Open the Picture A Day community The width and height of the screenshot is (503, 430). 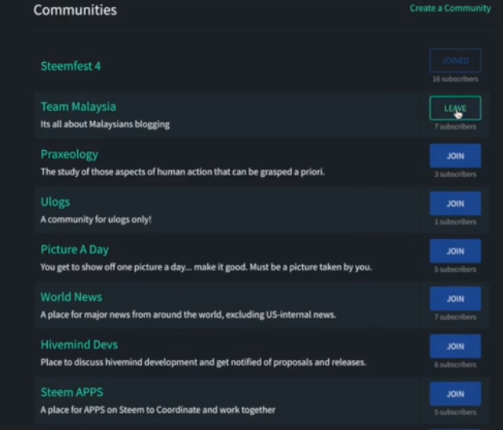(x=75, y=250)
